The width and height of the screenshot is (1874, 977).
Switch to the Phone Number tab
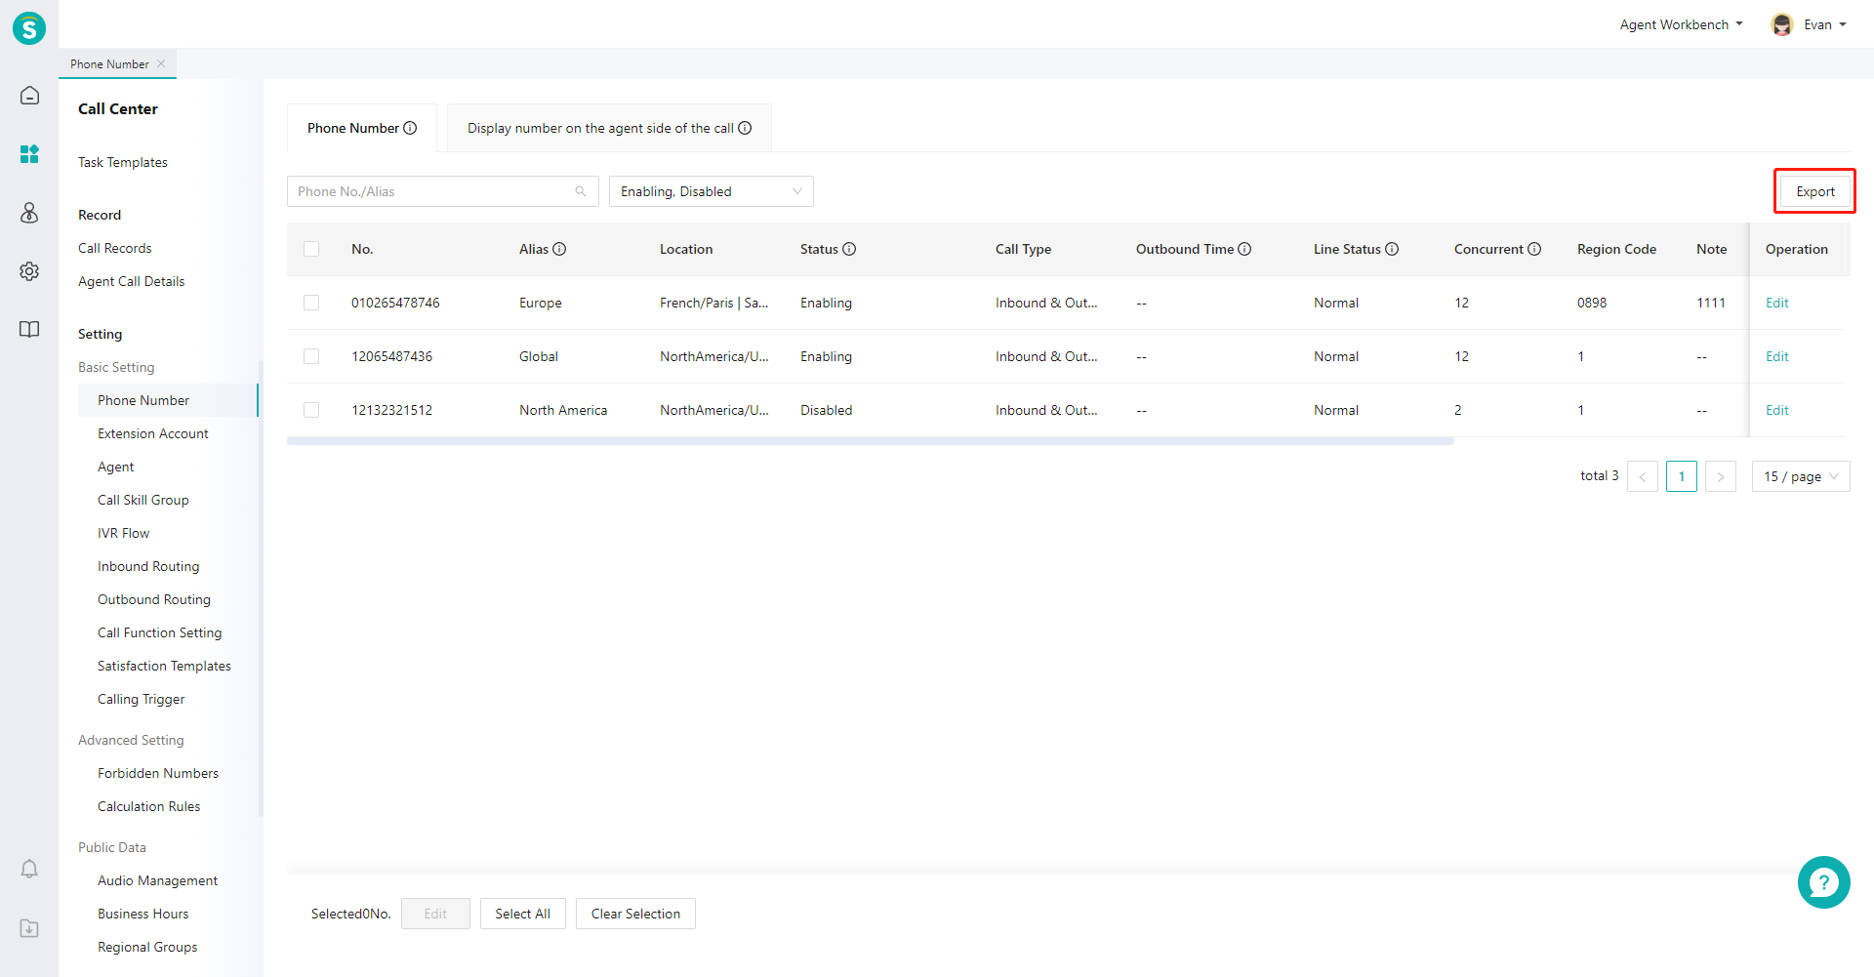(362, 128)
